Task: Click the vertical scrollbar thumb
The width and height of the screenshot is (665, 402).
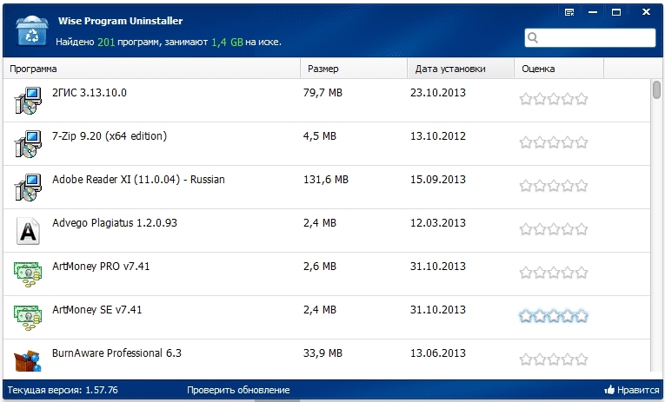Action: point(656,90)
